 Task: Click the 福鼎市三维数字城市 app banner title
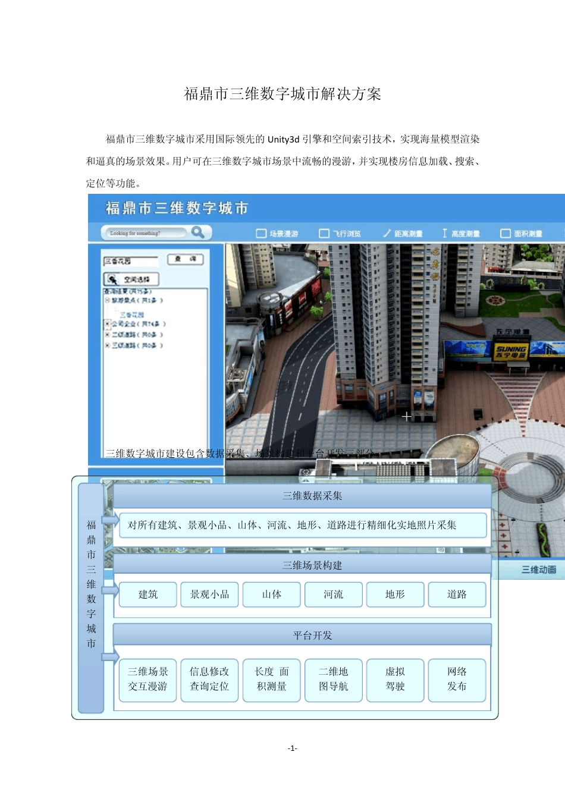pyautogui.click(x=177, y=208)
